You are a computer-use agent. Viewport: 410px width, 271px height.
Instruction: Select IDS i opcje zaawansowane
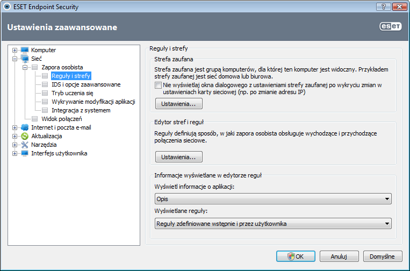point(86,84)
